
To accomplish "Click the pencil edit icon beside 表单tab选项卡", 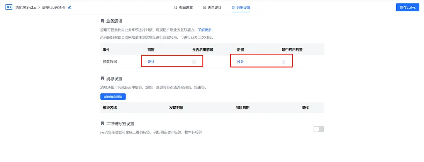I will coord(70,7).
